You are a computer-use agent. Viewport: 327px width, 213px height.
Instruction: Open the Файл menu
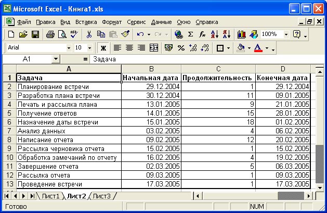coord(24,22)
